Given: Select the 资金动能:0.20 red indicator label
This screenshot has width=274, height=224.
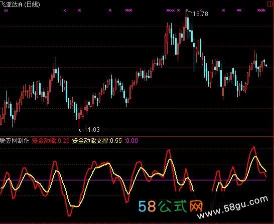Looking at the screenshot, I should pos(51,141).
